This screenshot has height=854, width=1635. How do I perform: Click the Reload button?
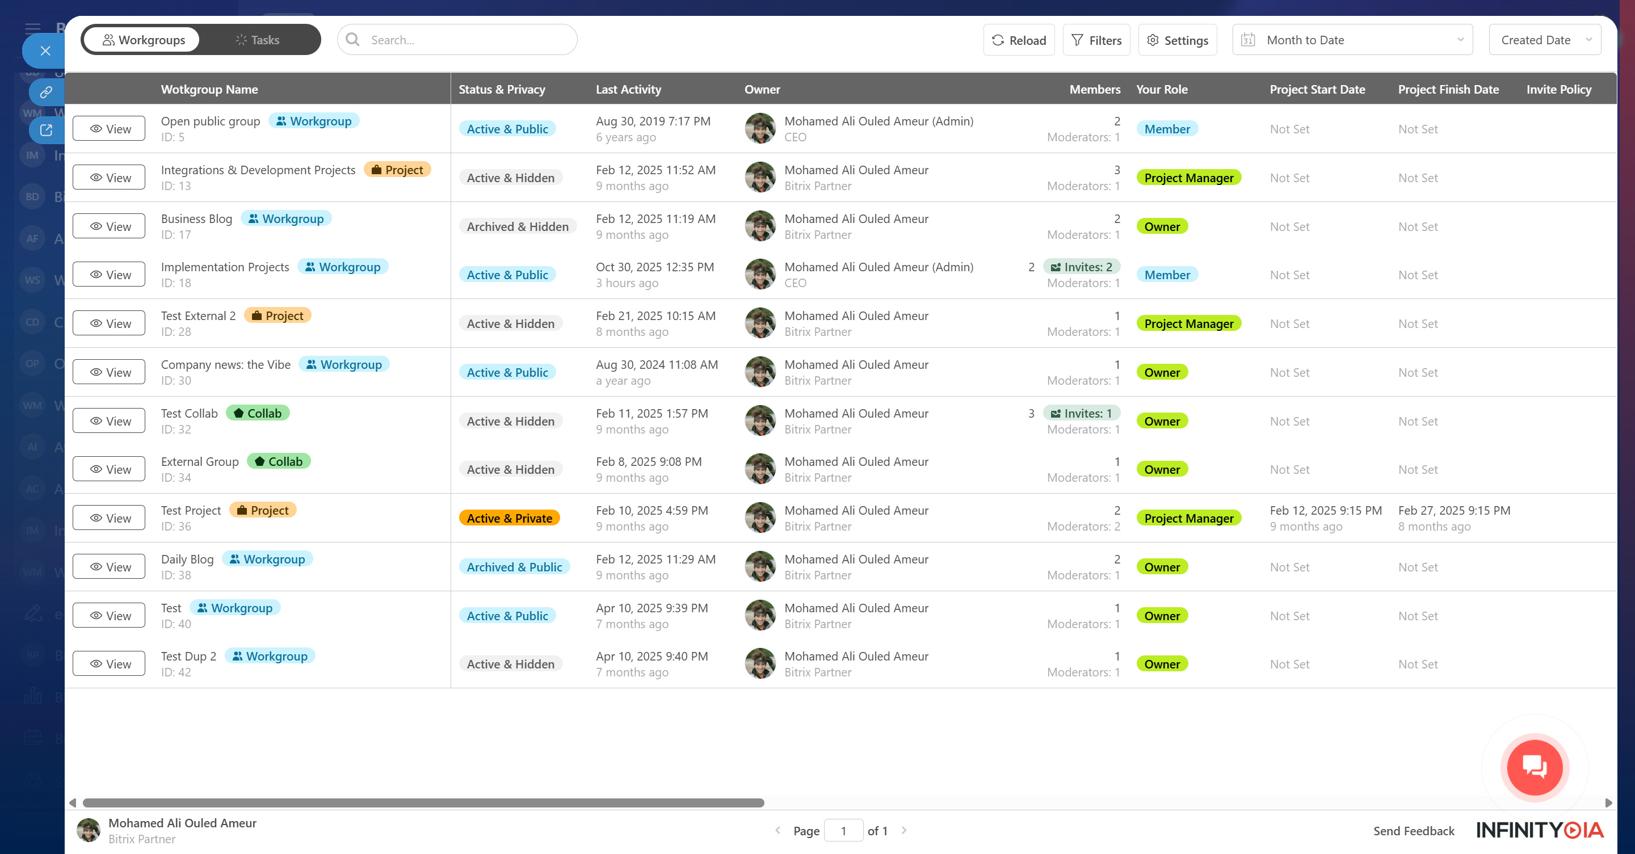coord(1018,40)
